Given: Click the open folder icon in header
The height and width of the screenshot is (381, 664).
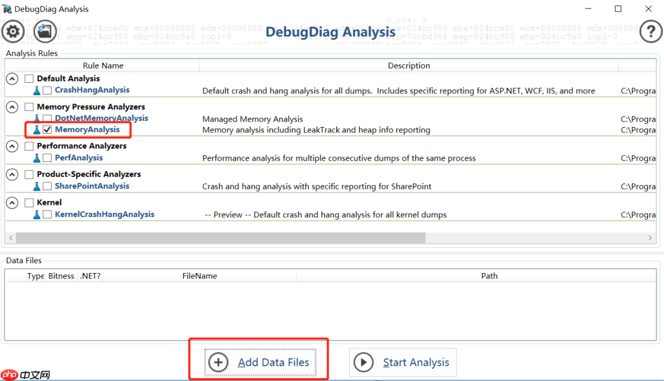Looking at the screenshot, I should click(x=45, y=31).
